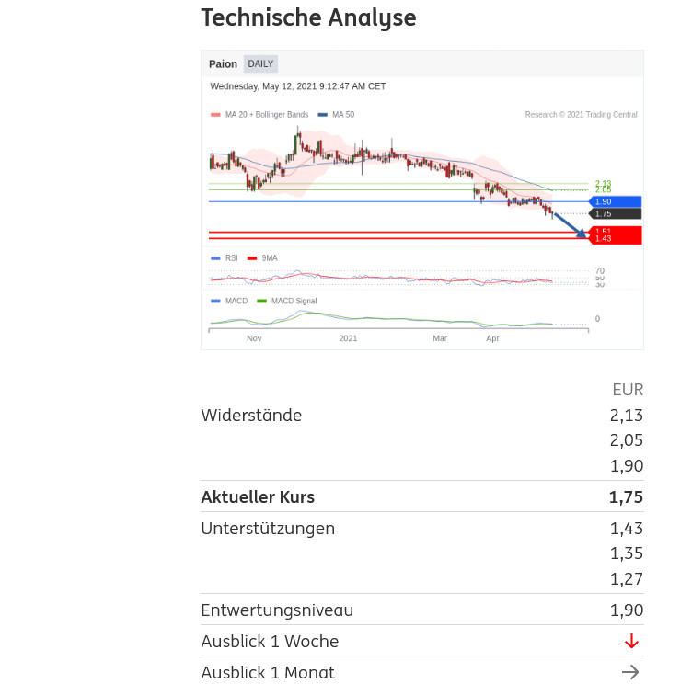The image size is (692, 684).
Task: Open the Research © 2021 Trading Central credit
Action: (581, 115)
